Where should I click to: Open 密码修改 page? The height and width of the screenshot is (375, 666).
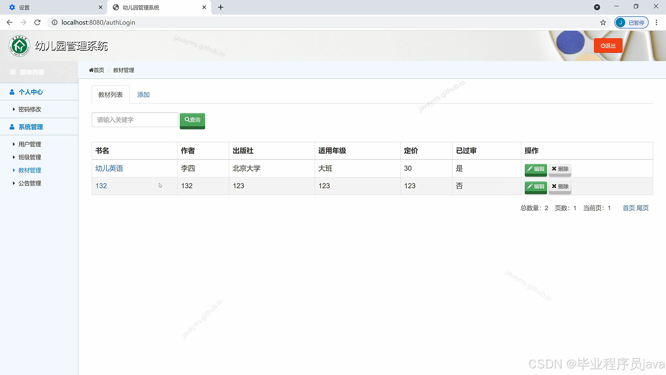[x=30, y=109]
